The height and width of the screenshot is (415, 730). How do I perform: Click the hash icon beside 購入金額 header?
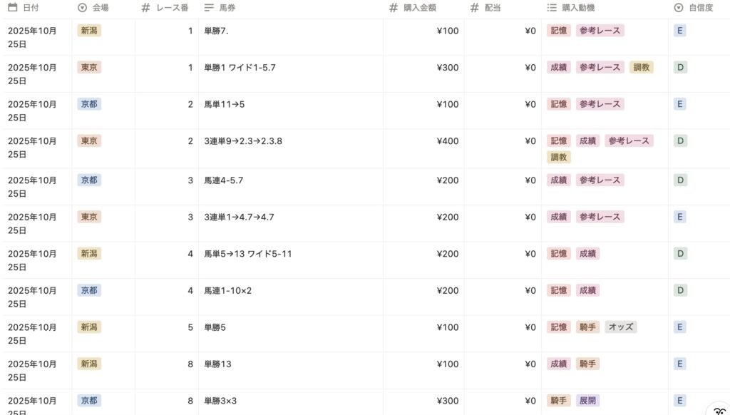coord(394,8)
